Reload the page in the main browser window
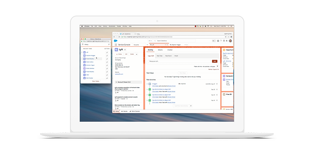This screenshot has width=315, height=164. 119,37
